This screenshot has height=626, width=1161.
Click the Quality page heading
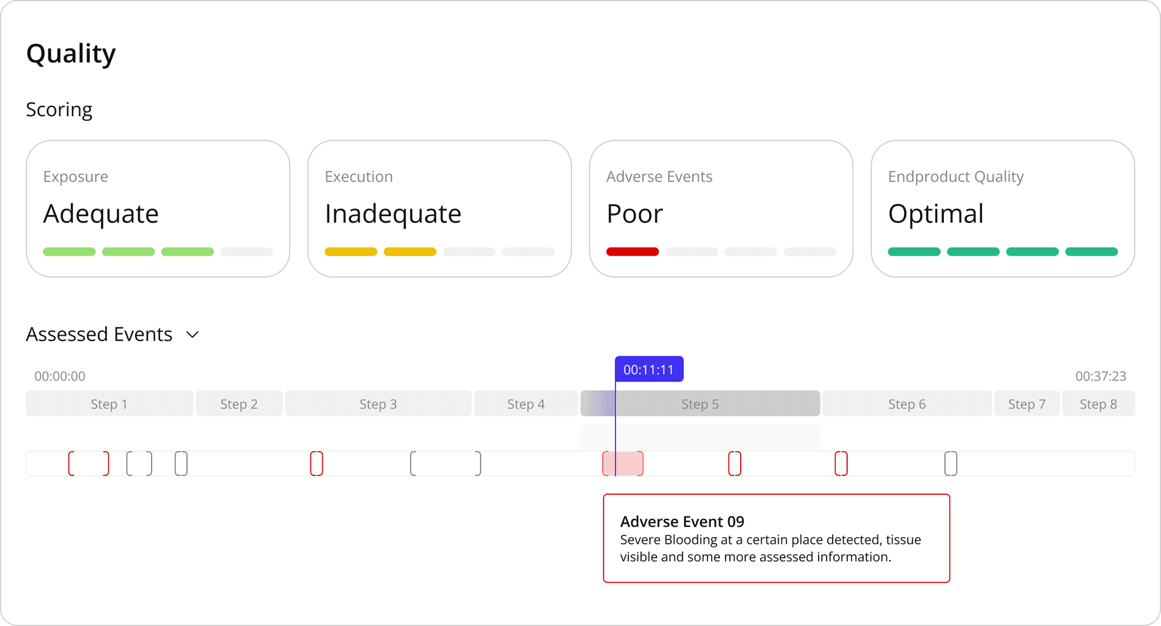pos(71,53)
